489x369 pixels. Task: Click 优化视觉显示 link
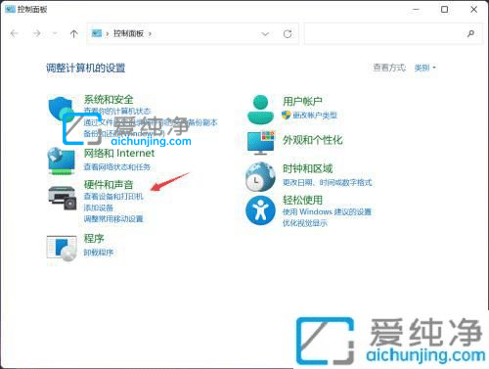click(305, 223)
